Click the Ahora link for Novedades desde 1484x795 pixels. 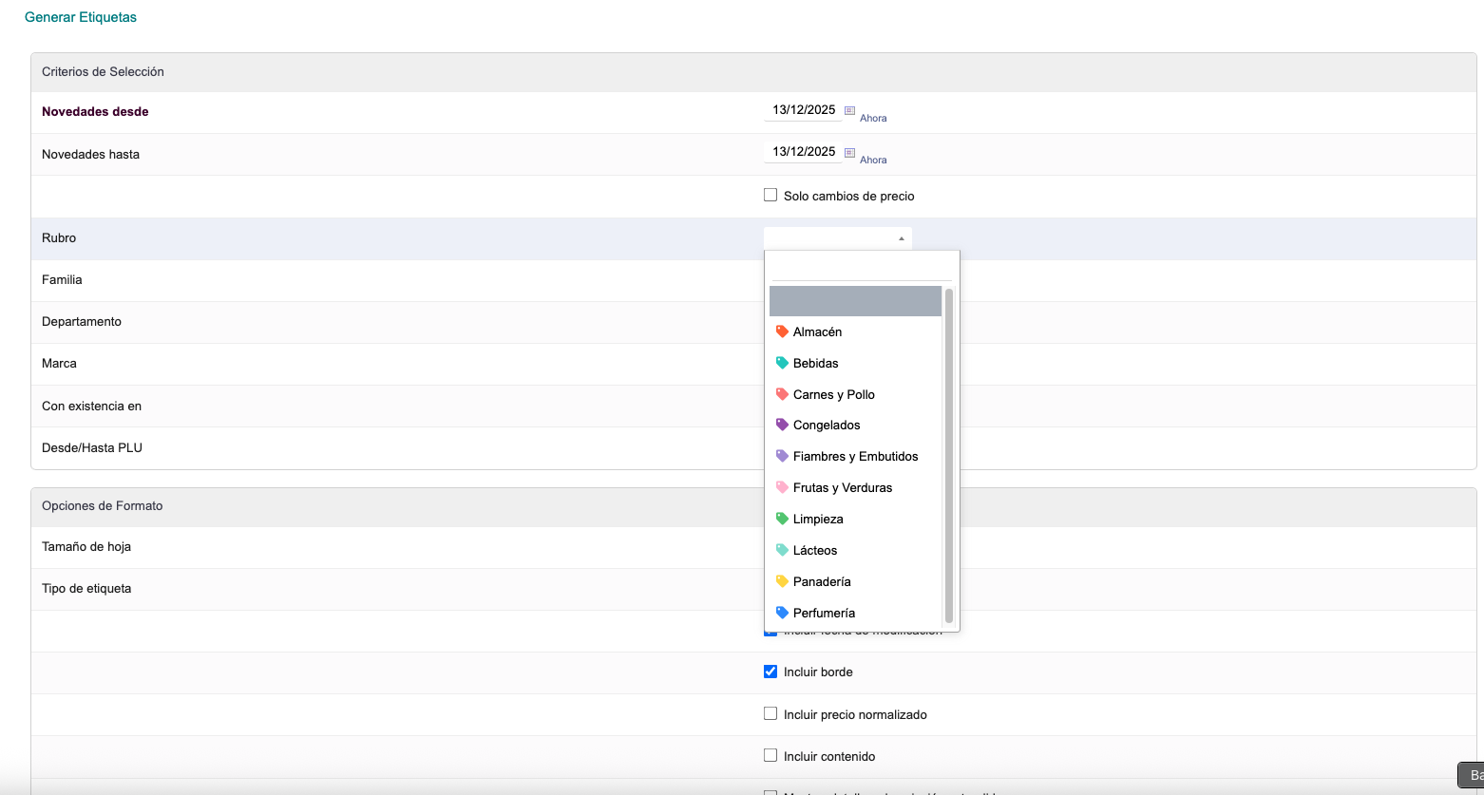coord(873,119)
